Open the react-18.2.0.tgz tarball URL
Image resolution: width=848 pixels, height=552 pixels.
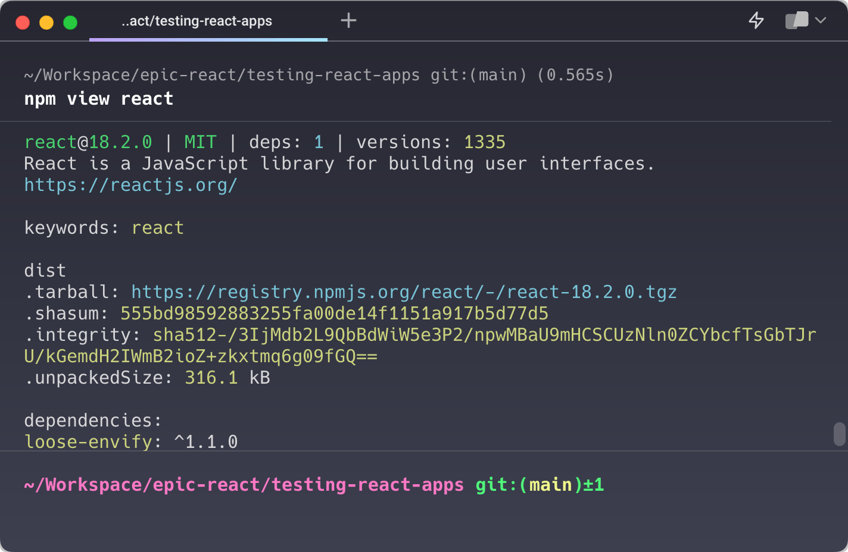(x=403, y=292)
